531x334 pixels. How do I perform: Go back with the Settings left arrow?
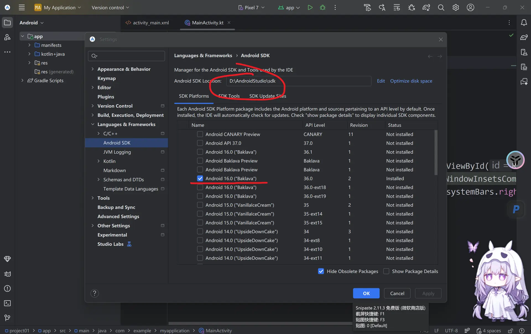click(430, 56)
